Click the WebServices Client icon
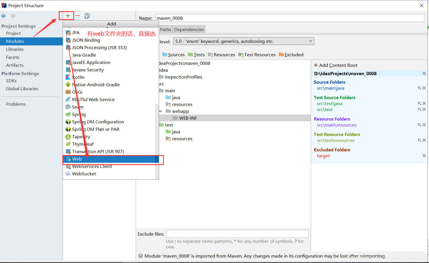The height and width of the screenshot is (263, 429). pyautogui.click(x=68, y=166)
